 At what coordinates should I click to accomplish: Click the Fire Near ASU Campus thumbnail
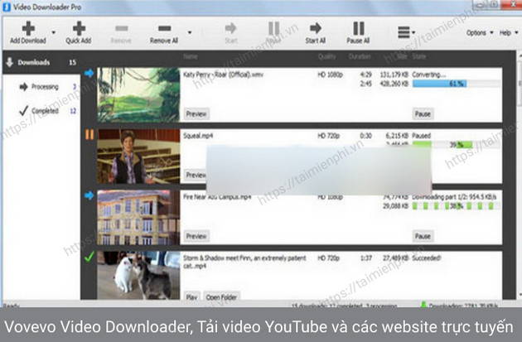[138, 218]
